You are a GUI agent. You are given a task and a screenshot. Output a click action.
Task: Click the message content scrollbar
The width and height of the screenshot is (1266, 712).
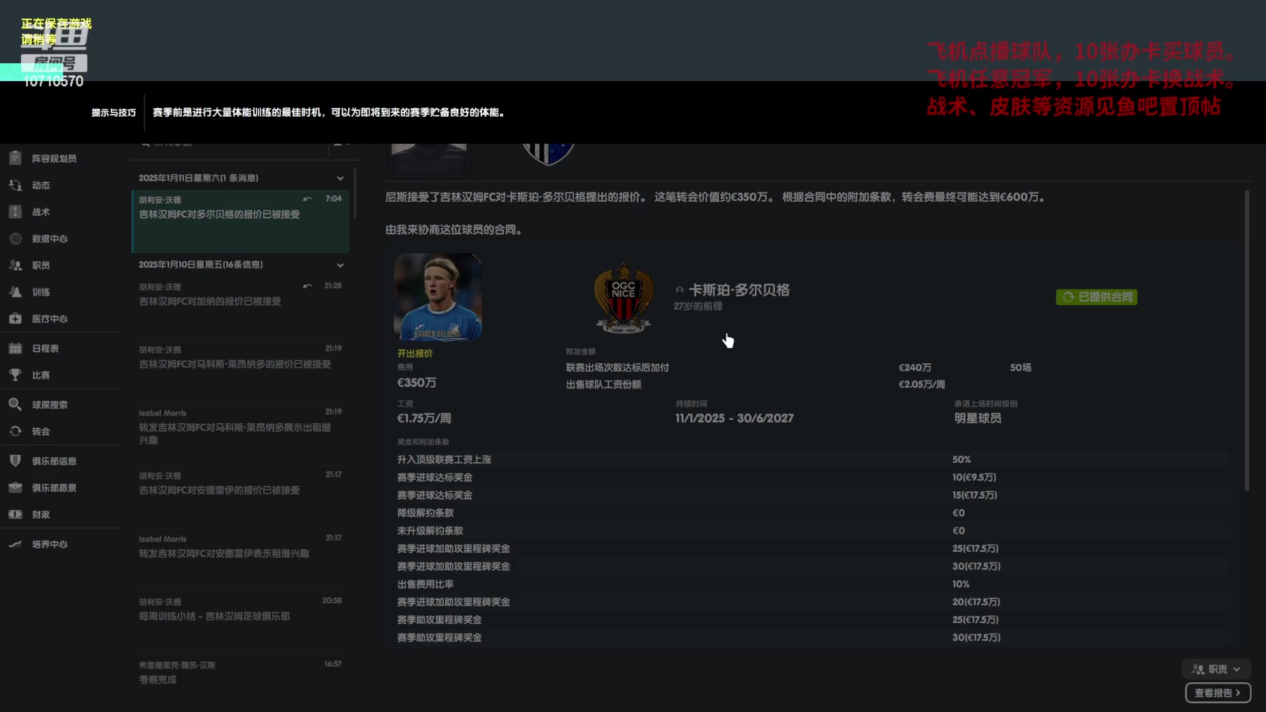(x=1246, y=341)
